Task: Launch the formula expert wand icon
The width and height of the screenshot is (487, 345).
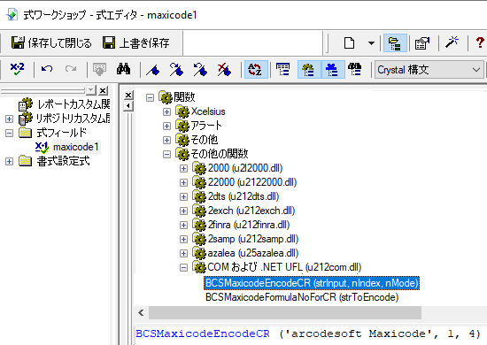Action: (x=452, y=42)
